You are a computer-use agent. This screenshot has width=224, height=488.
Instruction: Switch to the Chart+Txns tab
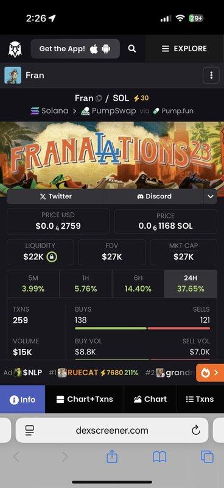point(84,400)
